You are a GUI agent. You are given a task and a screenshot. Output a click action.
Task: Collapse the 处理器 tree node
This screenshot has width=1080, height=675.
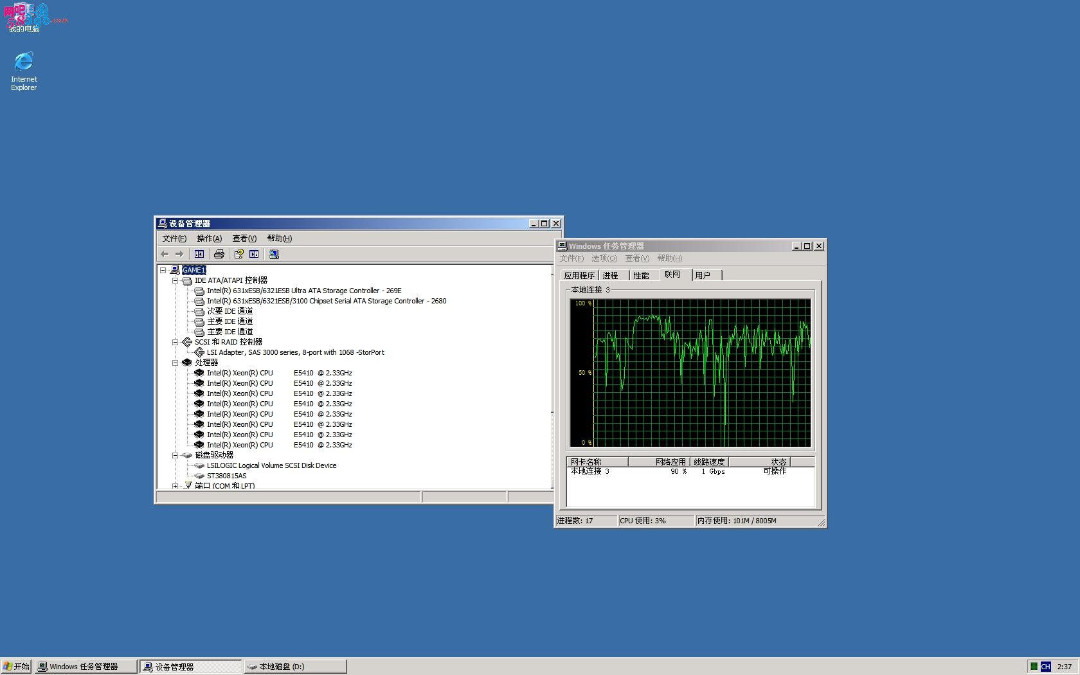pos(175,363)
